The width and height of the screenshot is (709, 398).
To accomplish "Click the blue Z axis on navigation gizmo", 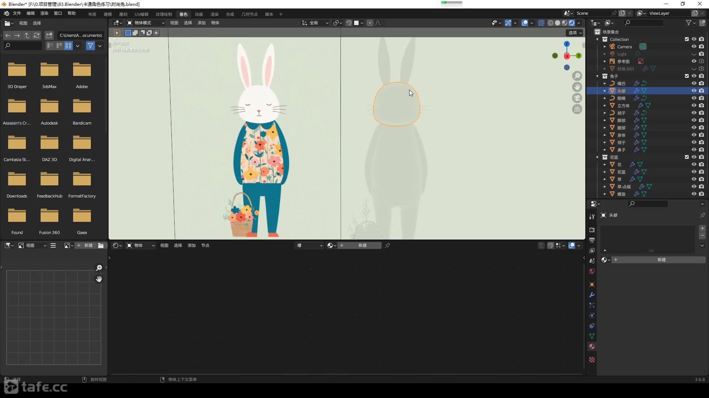I will (x=567, y=44).
